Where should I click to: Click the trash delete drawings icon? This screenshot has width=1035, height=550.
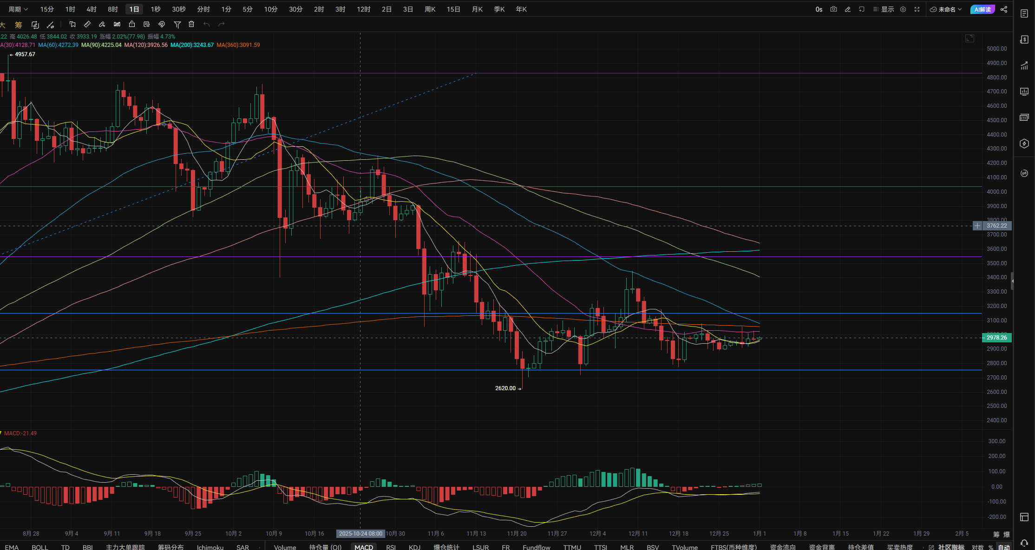(x=191, y=24)
